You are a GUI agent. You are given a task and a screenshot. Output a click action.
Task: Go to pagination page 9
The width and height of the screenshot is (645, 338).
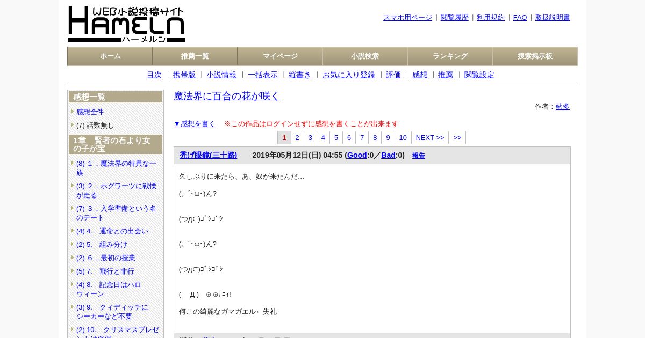pyautogui.click(x=388, y=138)
